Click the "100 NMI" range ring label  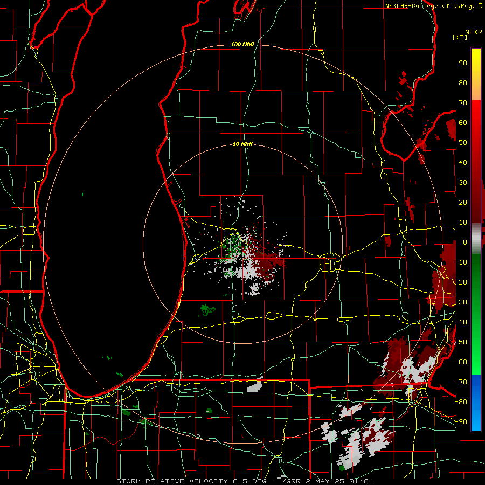[x=242, y=45]
